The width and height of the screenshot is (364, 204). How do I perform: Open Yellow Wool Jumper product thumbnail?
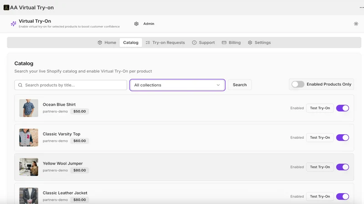click(x=29, y=167)
